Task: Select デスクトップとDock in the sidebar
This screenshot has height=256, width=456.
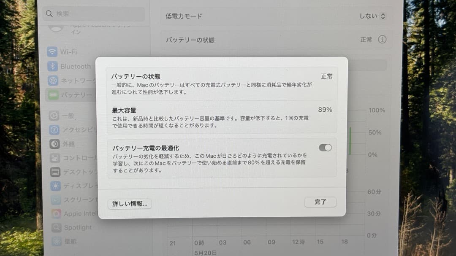Action: tap(55, 172)
